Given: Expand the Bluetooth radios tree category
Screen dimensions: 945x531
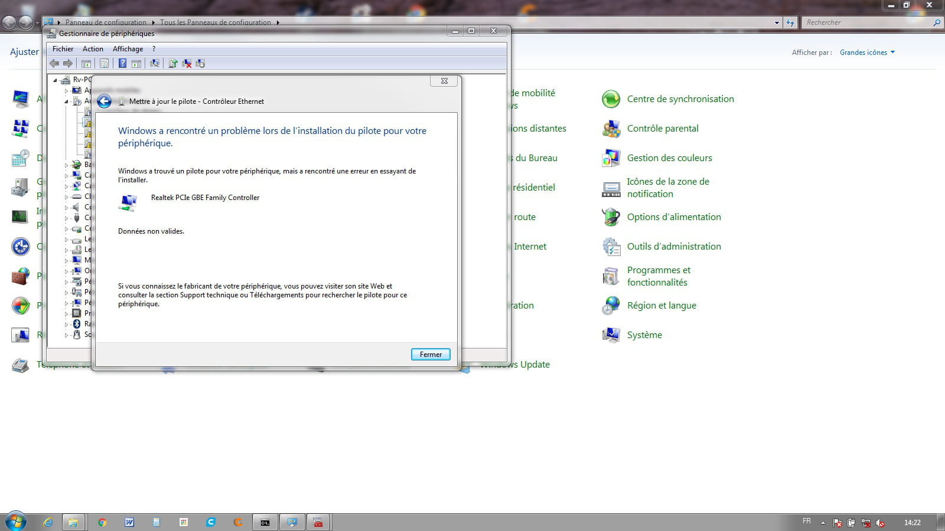Looking at the screenshot, I should pyautogui.click(x=66, y=324).
